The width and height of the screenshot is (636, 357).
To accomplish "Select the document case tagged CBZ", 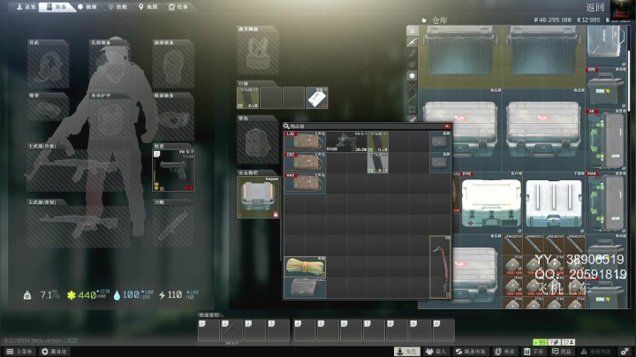I will click(305, 163).
